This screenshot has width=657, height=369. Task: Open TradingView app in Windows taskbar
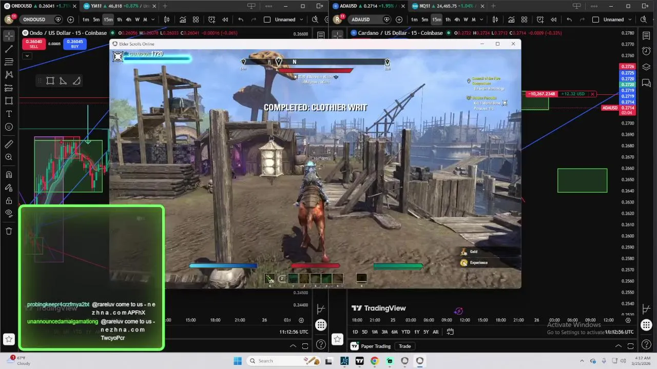[359, 361]
